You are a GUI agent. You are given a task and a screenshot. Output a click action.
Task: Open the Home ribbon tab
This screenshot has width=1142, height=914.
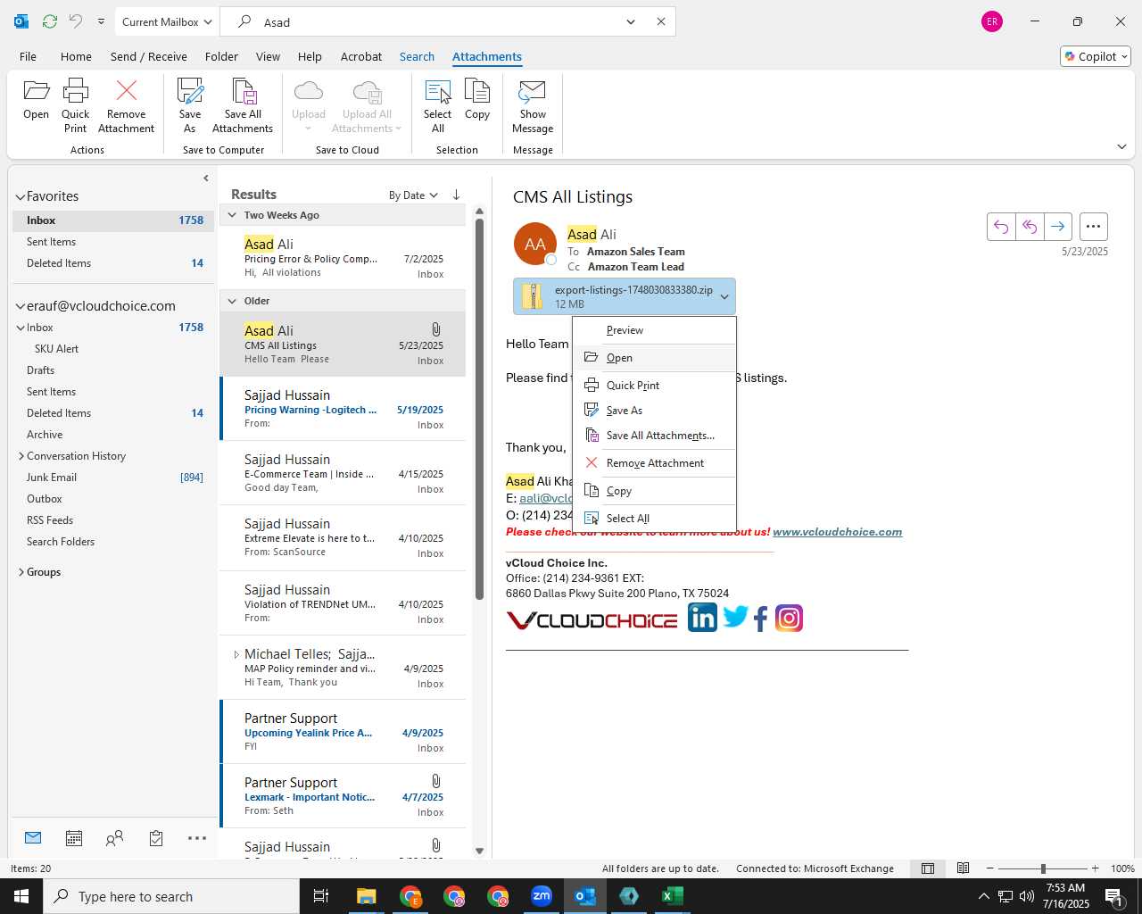(x=76, y=56)
